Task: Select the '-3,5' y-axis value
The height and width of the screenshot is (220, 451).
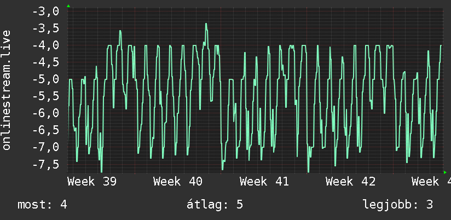Action: (x=45, y=28)
